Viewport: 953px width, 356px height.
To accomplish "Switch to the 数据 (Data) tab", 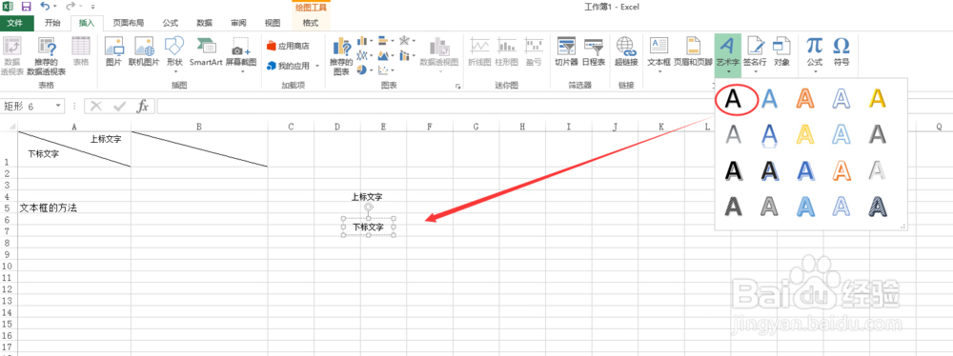I will pyautogui.click(x=204, y=23).
